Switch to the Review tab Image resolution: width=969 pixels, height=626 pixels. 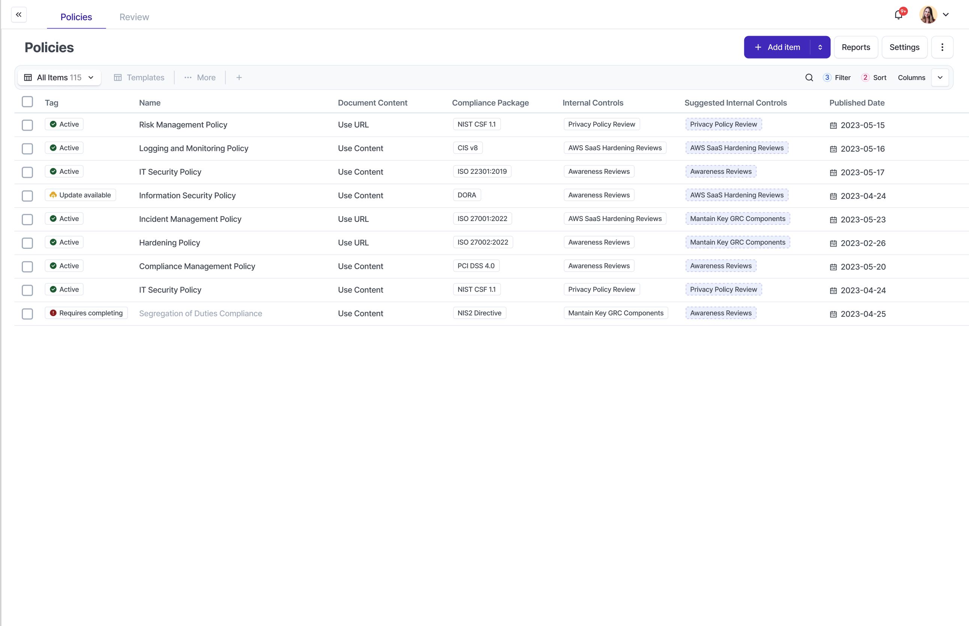pos(134,17)
